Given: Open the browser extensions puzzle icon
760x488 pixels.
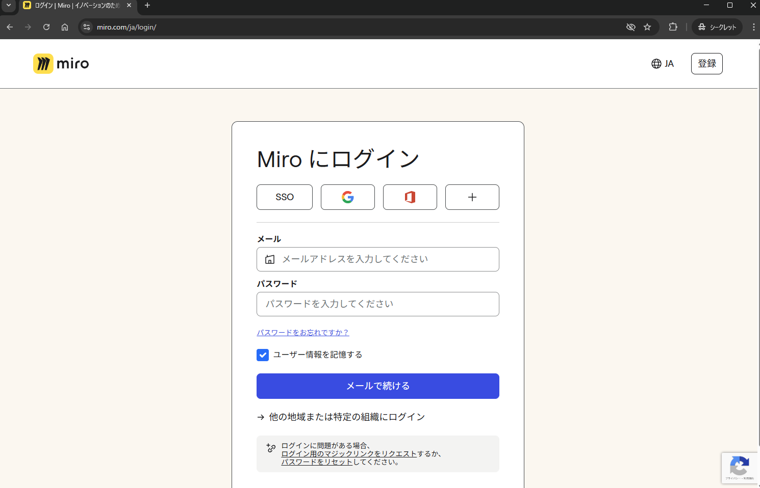Looking at the screenshot, I should (x=673, y=27).
